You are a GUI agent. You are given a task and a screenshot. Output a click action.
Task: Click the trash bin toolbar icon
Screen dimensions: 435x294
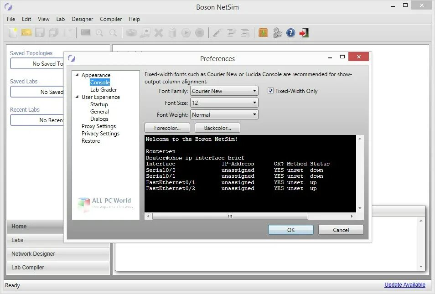pyautogui.click(x=172, y=33)
